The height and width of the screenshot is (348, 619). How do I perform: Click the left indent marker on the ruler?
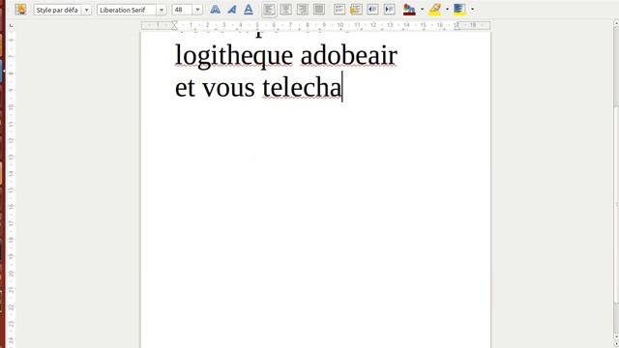point(174,26)
